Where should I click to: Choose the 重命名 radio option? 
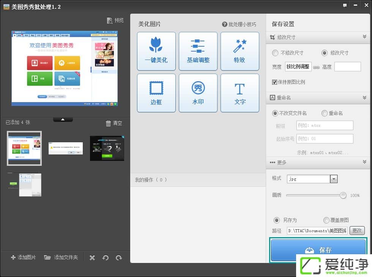(x=325, y=113)
